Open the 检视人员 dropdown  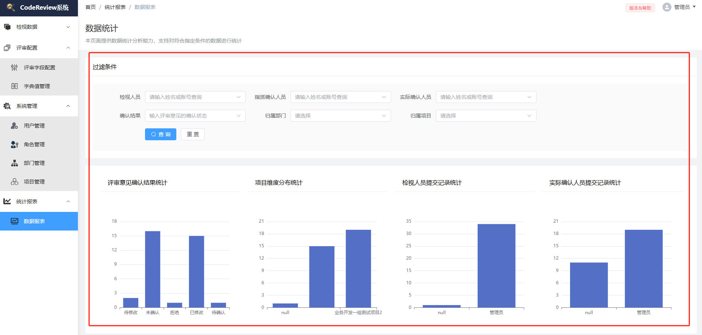195,97
